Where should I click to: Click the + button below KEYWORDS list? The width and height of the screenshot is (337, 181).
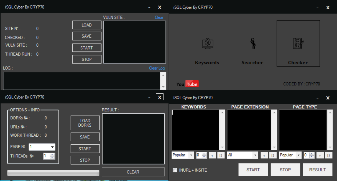point(212,155)
